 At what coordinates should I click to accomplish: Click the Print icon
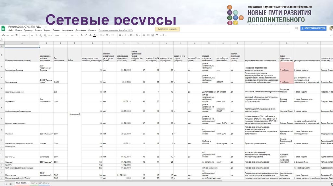[x=3, y=35]
